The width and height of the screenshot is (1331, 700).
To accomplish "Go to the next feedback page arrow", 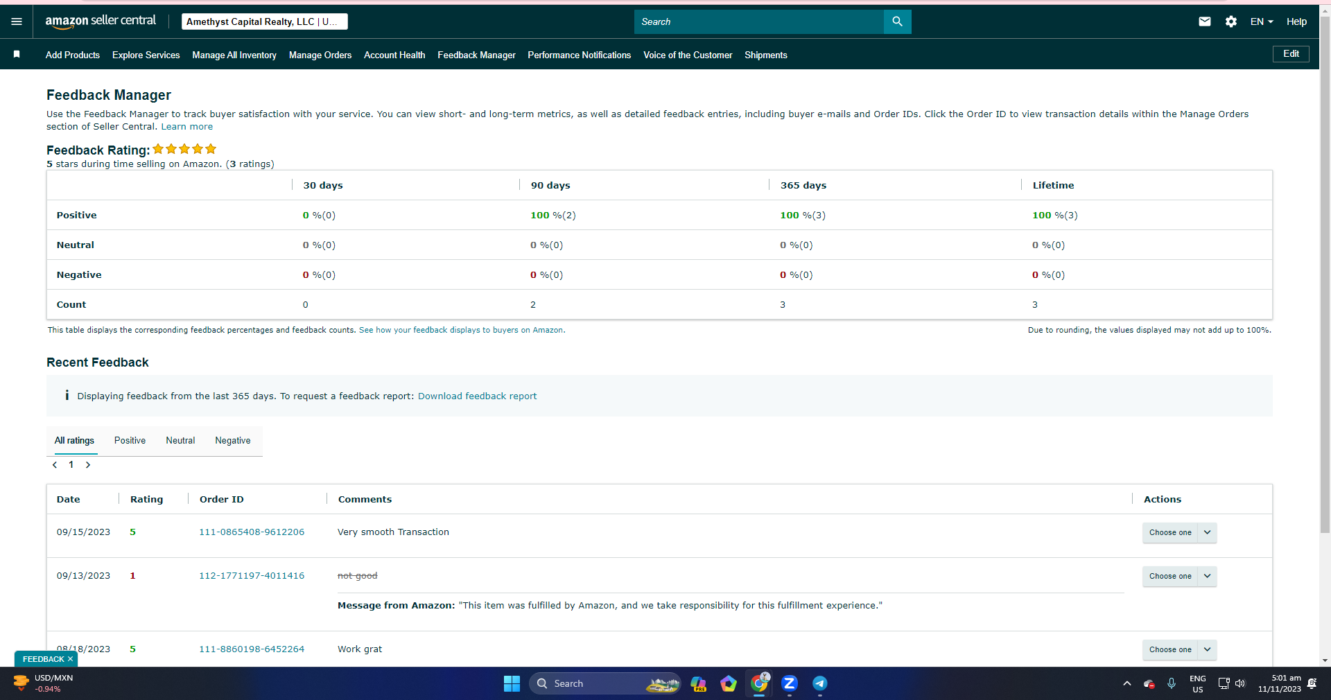I will tap(88, 465).
